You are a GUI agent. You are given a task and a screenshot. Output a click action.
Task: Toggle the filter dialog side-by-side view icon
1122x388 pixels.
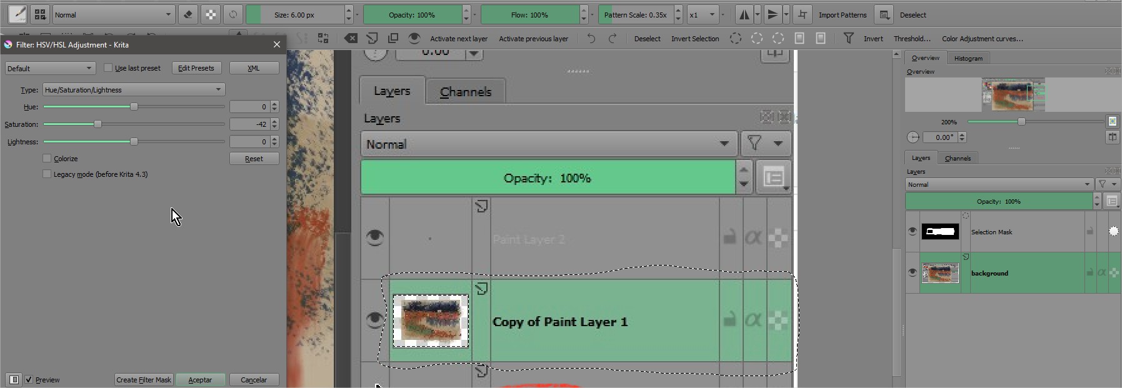tap(14, 379)
